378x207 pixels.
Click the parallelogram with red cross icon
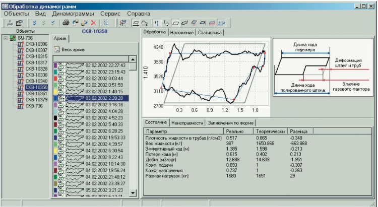pyautogui.click(x=194, y=23)
